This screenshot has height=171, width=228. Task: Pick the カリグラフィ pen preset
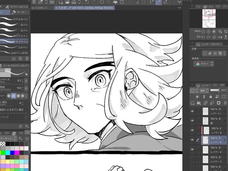pyautogui.click(x=14, y=36)
